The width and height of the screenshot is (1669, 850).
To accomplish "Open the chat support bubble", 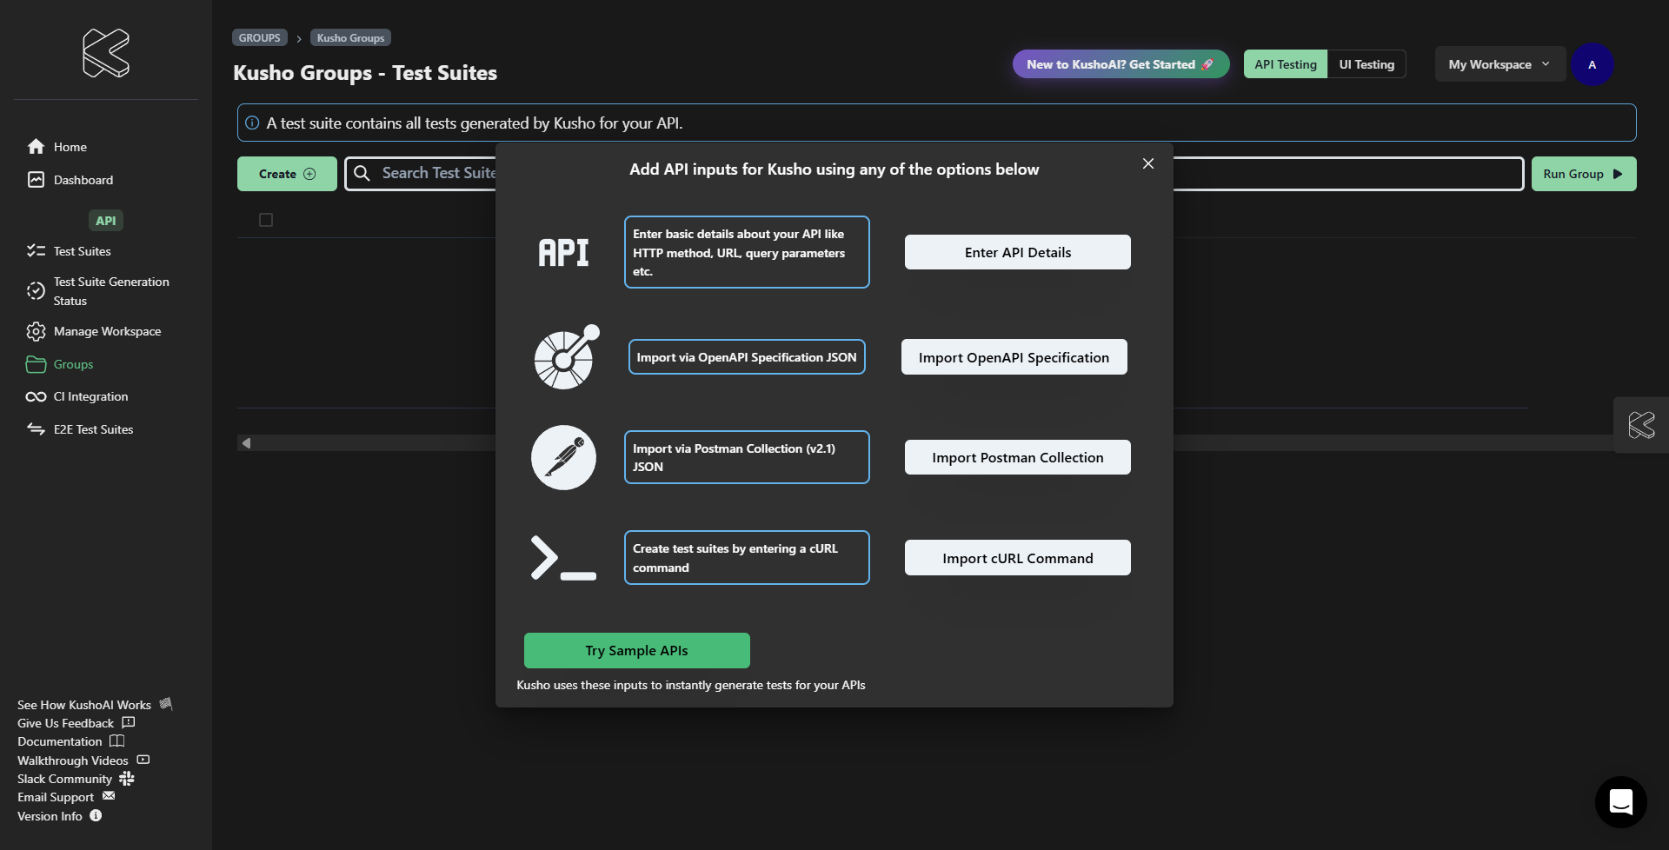I will coord(1620,801).
